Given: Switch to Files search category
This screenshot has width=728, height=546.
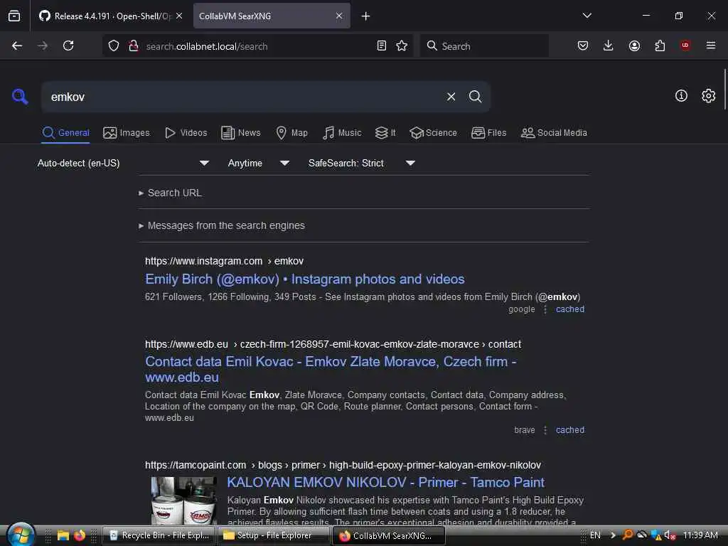Looking at the screenshot, I should pyautogui.click(x=488, y=133).
